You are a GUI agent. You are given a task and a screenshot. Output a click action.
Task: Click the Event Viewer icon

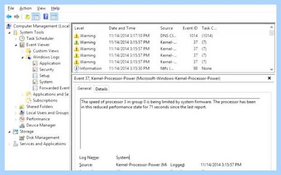22,45
